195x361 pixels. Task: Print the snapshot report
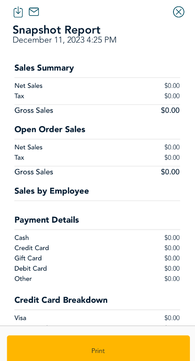pyautogui.click(x=98, y=348)
